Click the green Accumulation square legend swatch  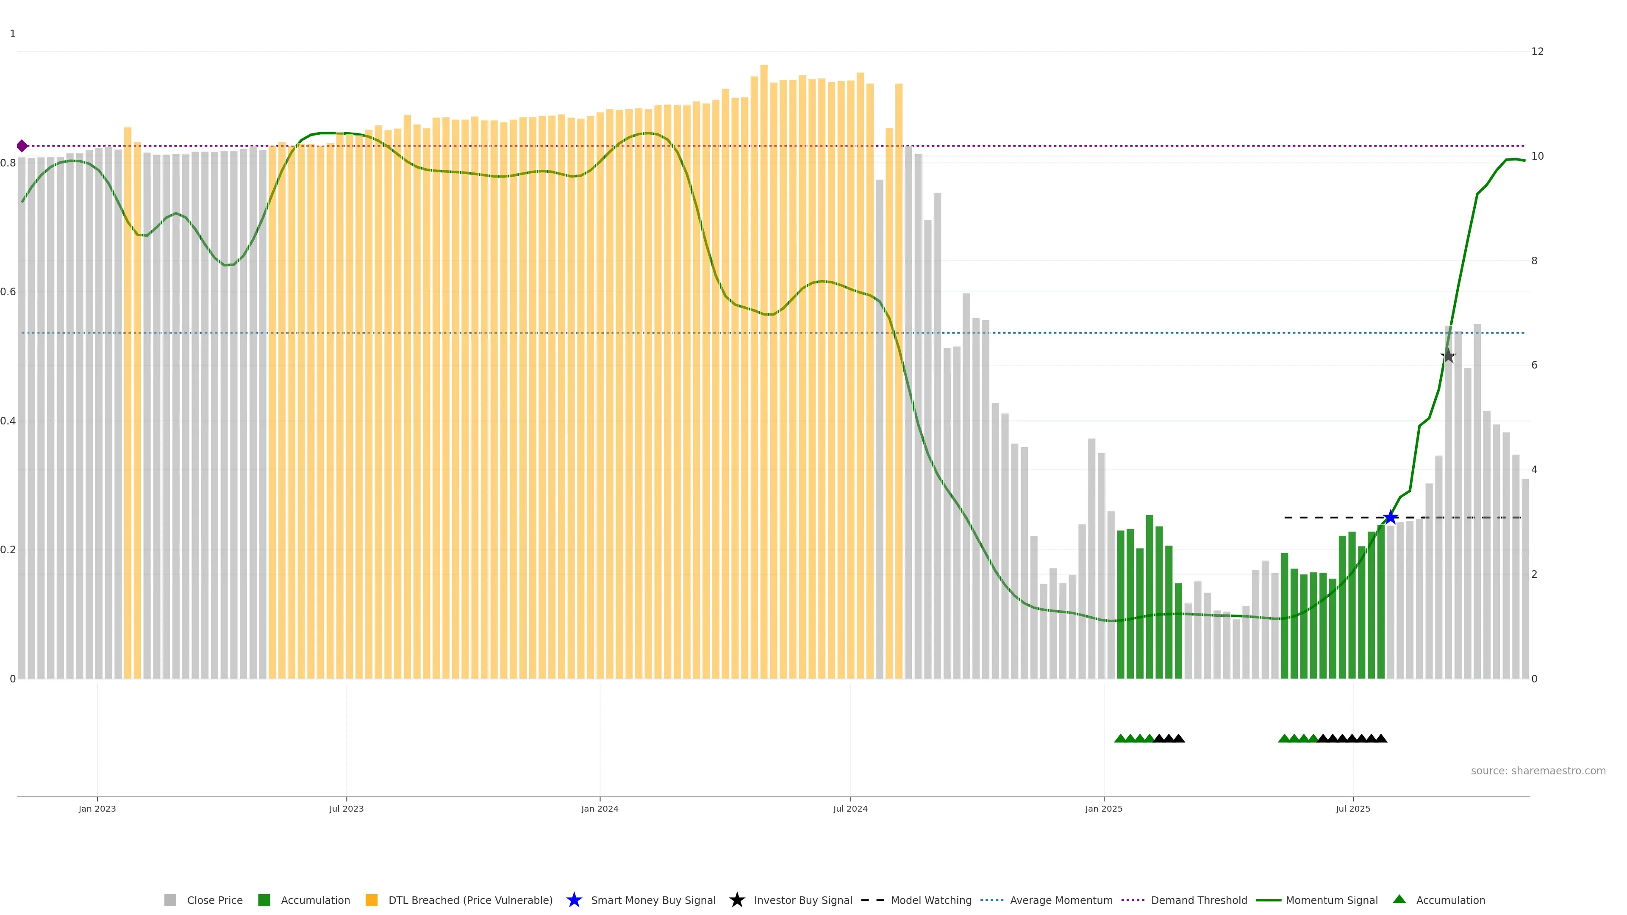pyautogui.click(x=264, y=900)
